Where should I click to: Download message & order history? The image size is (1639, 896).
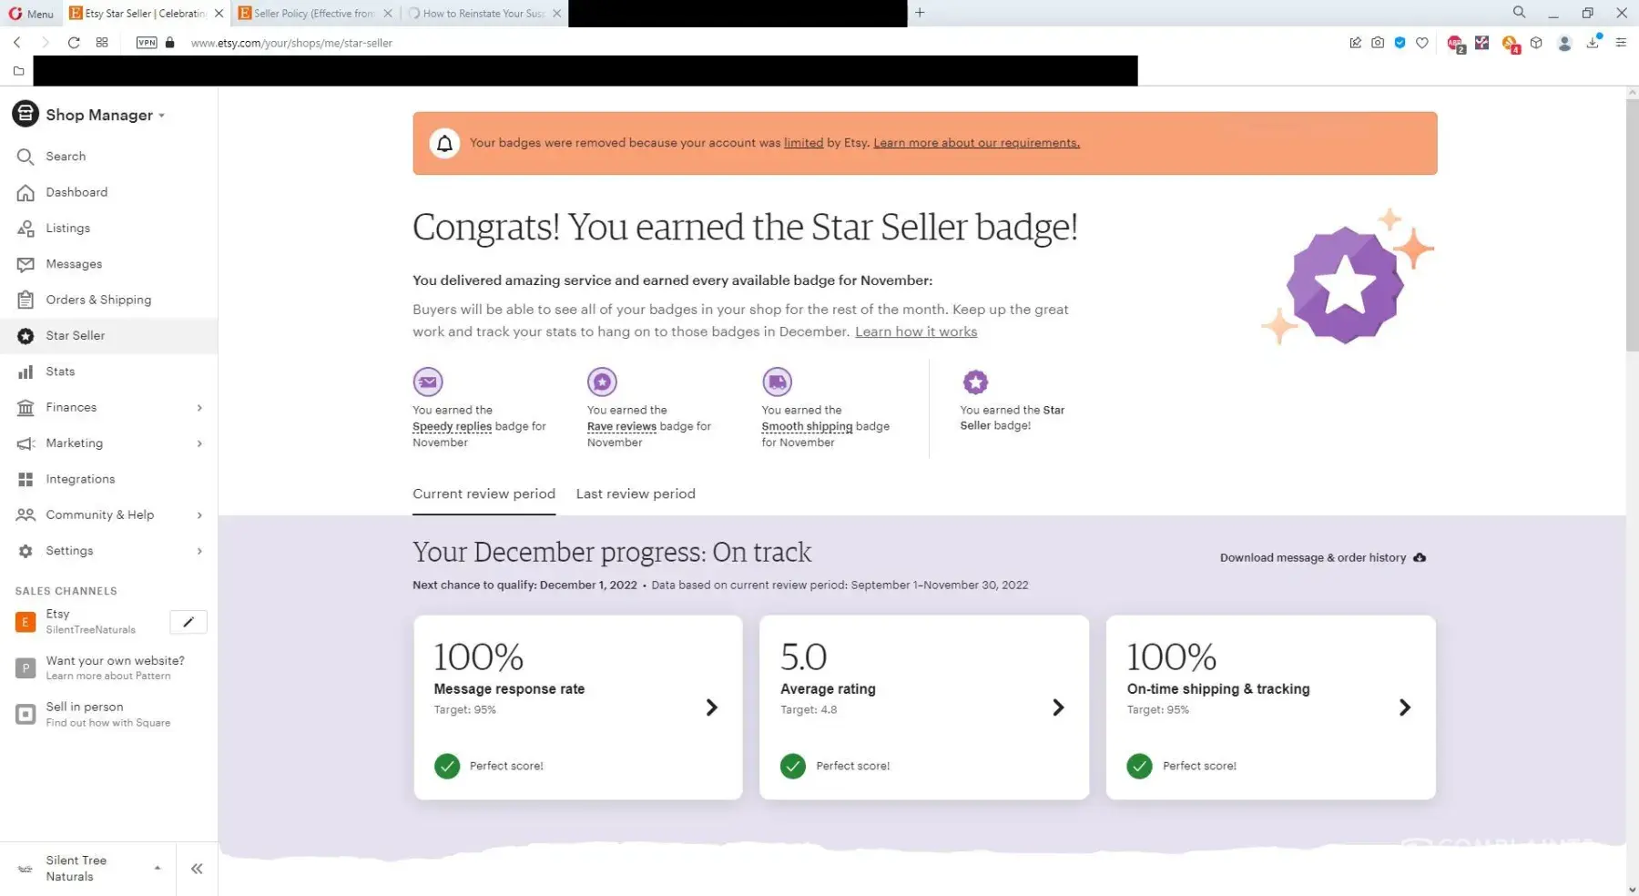click(x=1322, y=557)
